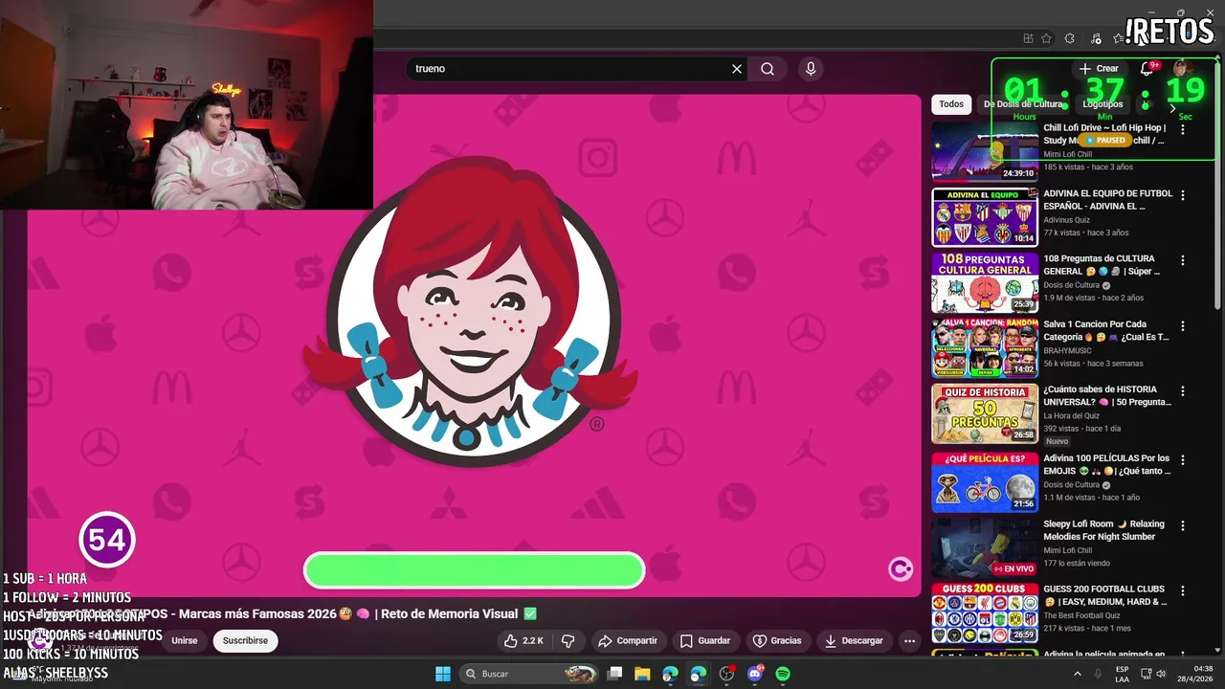The image size is (1225, 689).
Task: Click the Crear button
Action: click(1099, 69)
